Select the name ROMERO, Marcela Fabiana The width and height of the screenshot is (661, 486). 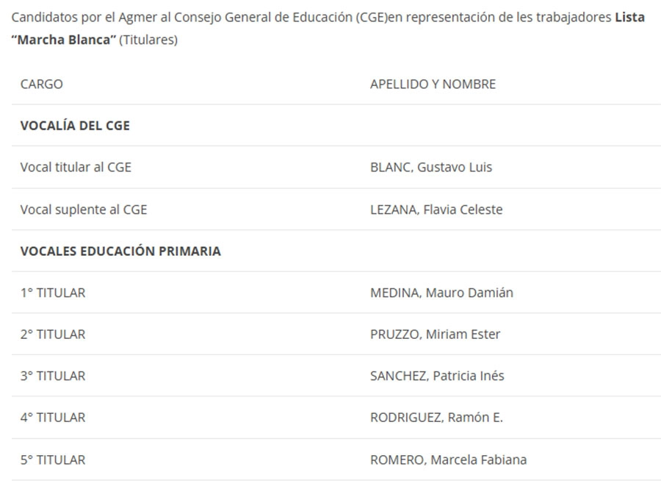(448, 460)
